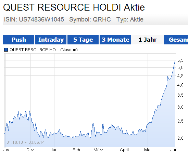This screenshot has width=188, height=154.
Task: Click the date range 31.10.13 – 03.06.14
Action: click(26, 142)
